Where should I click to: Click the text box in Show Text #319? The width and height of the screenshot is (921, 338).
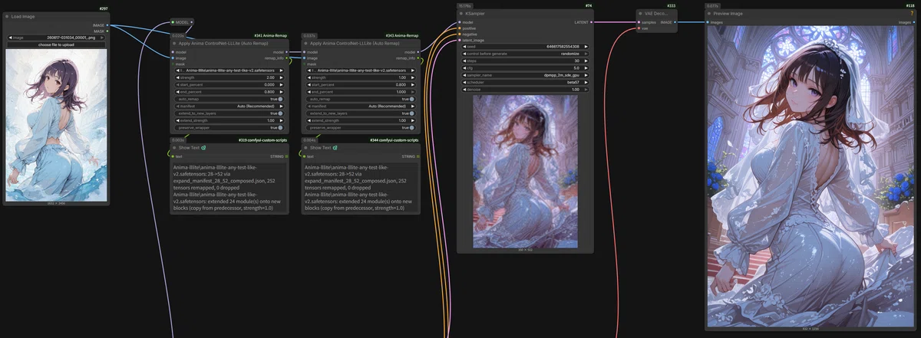(229, 188)
